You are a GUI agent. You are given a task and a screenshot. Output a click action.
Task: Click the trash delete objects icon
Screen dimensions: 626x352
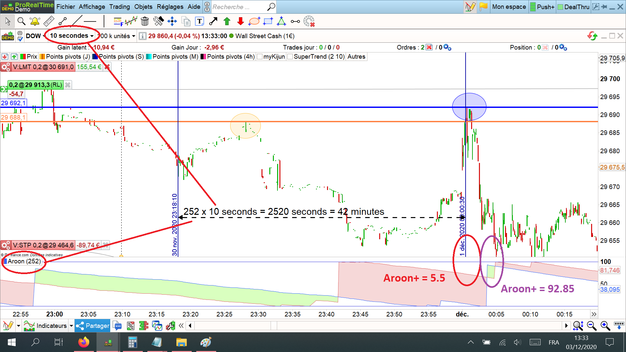(145, 22)
